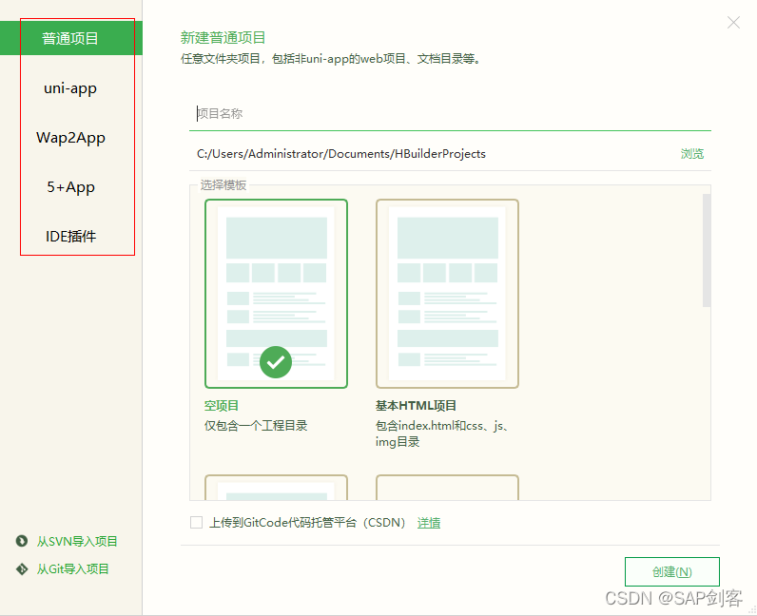Image resolution: width=757 pixels, height=616 pixels.
Task: Click the green checkmark on 空项目 template
Action: [x=276, y=362]
